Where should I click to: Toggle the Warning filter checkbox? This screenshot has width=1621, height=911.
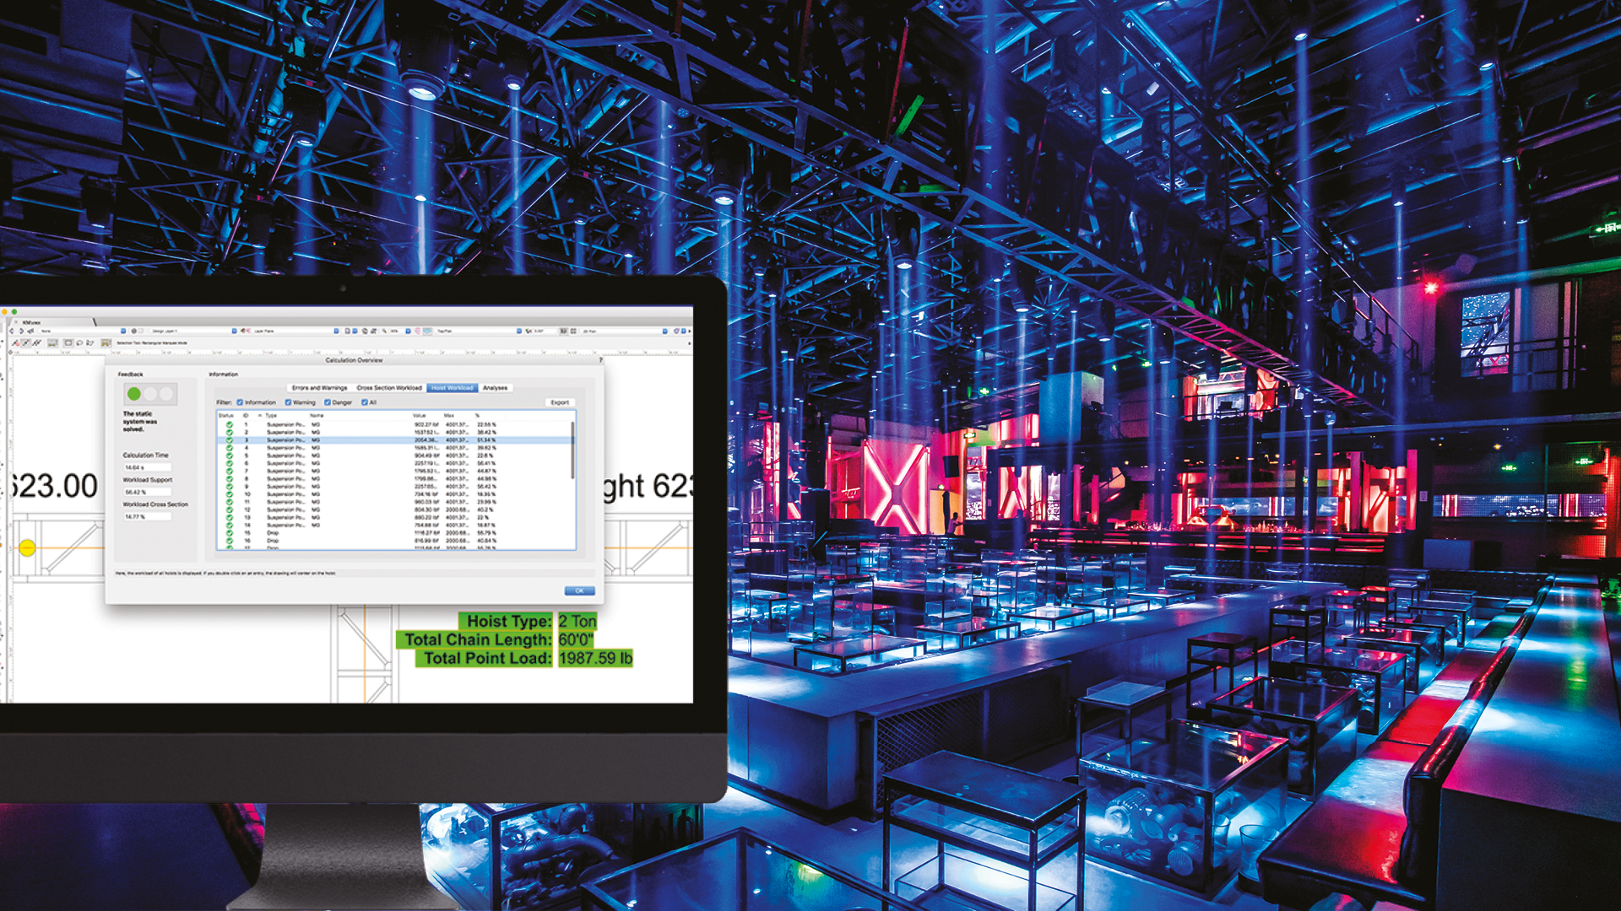pyautogui.click(x=289, y=402)
